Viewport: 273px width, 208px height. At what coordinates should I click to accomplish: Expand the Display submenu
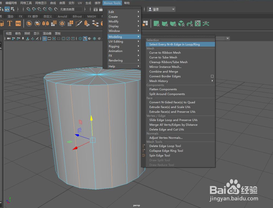(124, 26)
